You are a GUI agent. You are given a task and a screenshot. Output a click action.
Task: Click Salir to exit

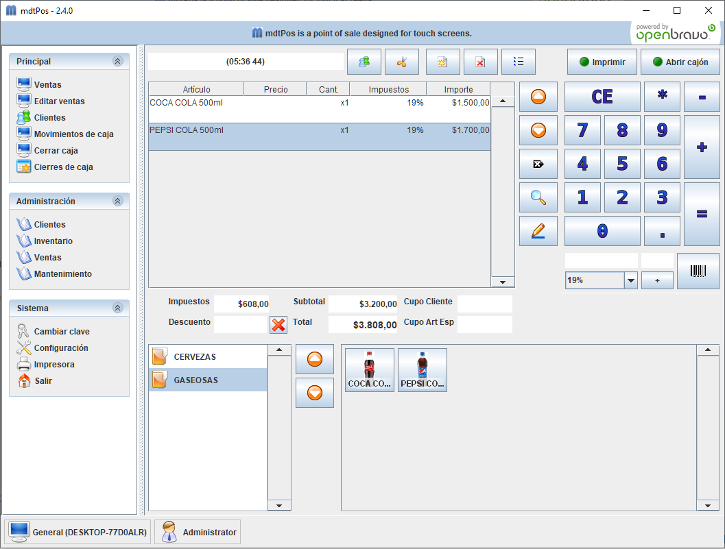[x=35, y=381]
